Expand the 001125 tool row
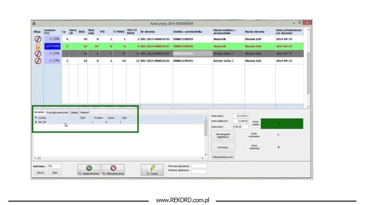The width and height of the screenshot is (365, 205). click(x=36, y=122)
